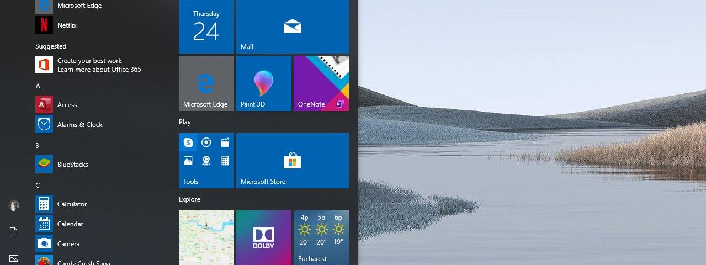The image size is (706, 265).
Task: Jump to letter A section header
Action: click(x=38, y=86)
